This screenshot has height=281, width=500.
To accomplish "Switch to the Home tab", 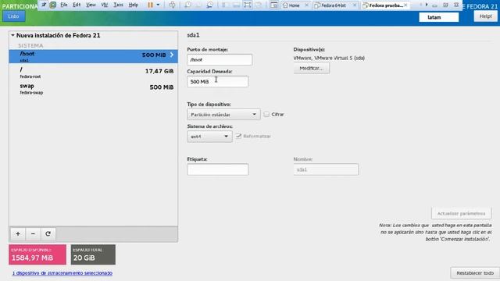I will click(x=294, y=5).
